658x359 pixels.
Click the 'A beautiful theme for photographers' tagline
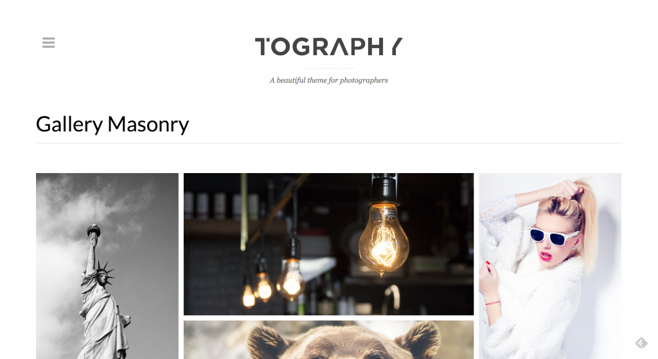click(328, 80)
